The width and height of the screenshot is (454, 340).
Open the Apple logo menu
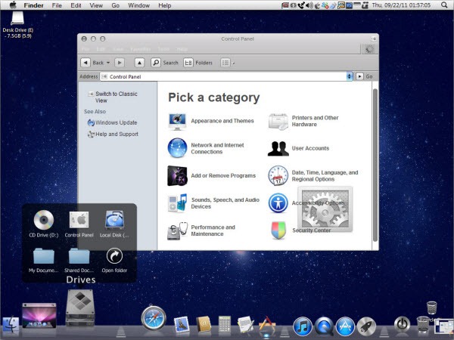click(13, 5)
